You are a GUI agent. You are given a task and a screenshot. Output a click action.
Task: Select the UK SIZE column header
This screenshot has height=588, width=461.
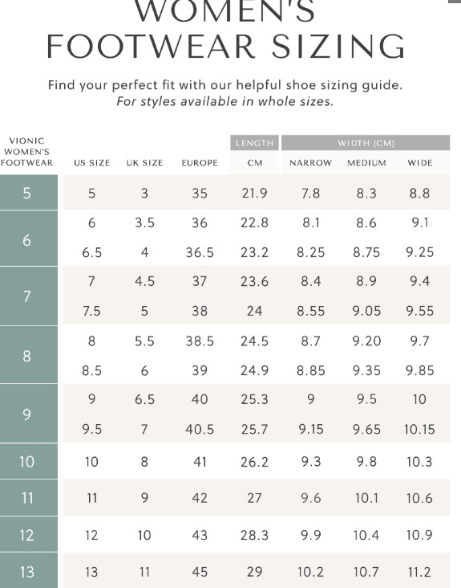(x=144, y=163)
